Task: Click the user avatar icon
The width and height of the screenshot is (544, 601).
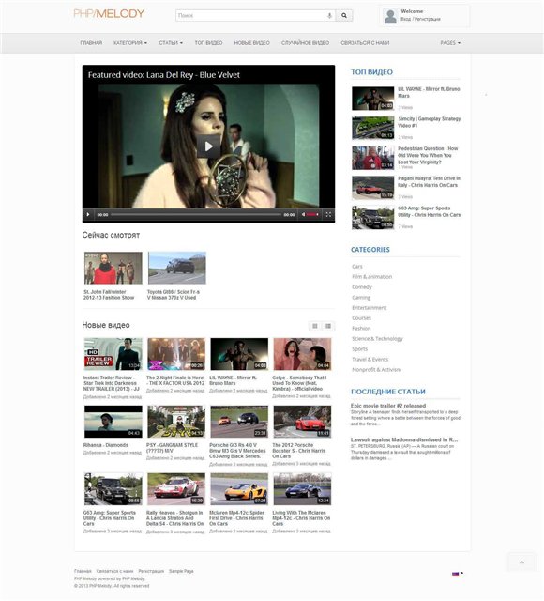Action: coord(390,17)
